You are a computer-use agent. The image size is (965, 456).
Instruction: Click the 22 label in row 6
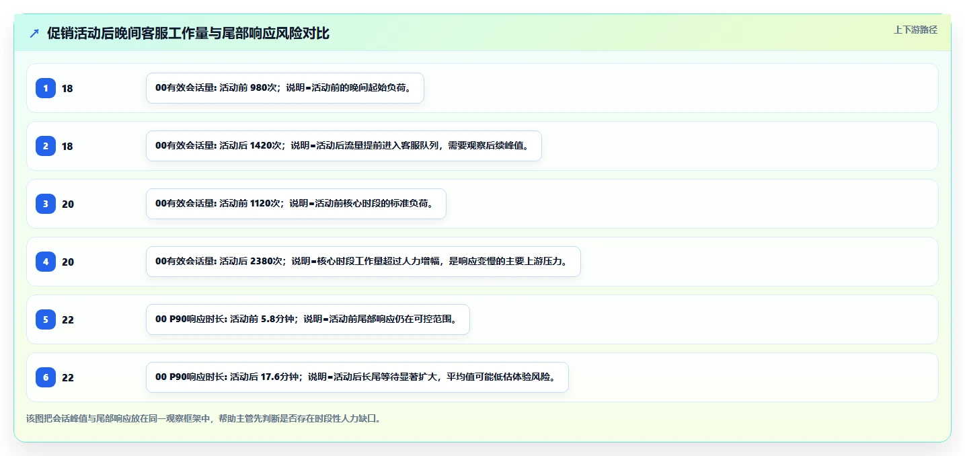click(x=68, y=378)
